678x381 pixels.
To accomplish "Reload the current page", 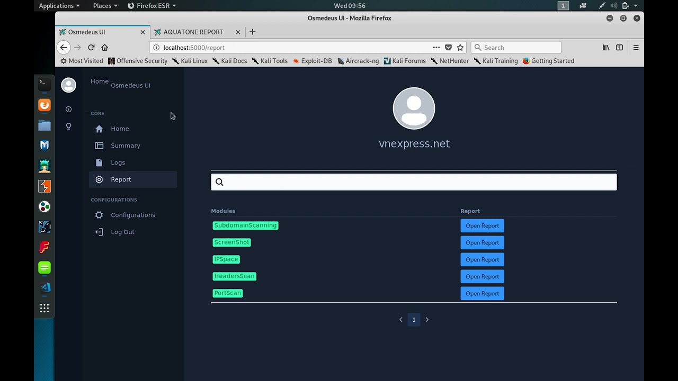I will (91, 47).
